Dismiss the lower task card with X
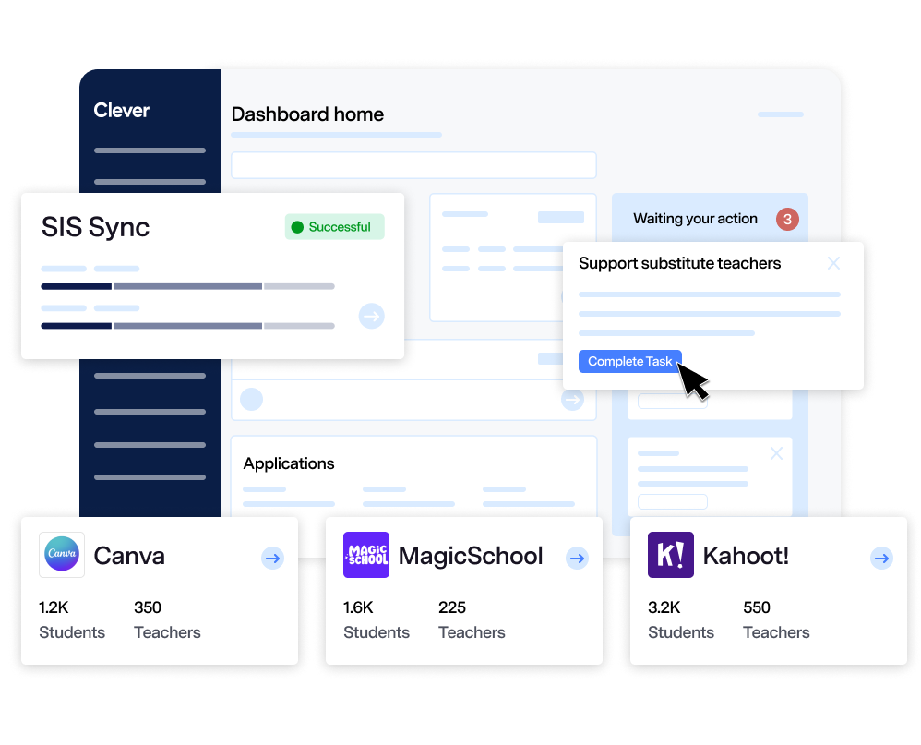This screenshot has width=921, height=745. 776,453
